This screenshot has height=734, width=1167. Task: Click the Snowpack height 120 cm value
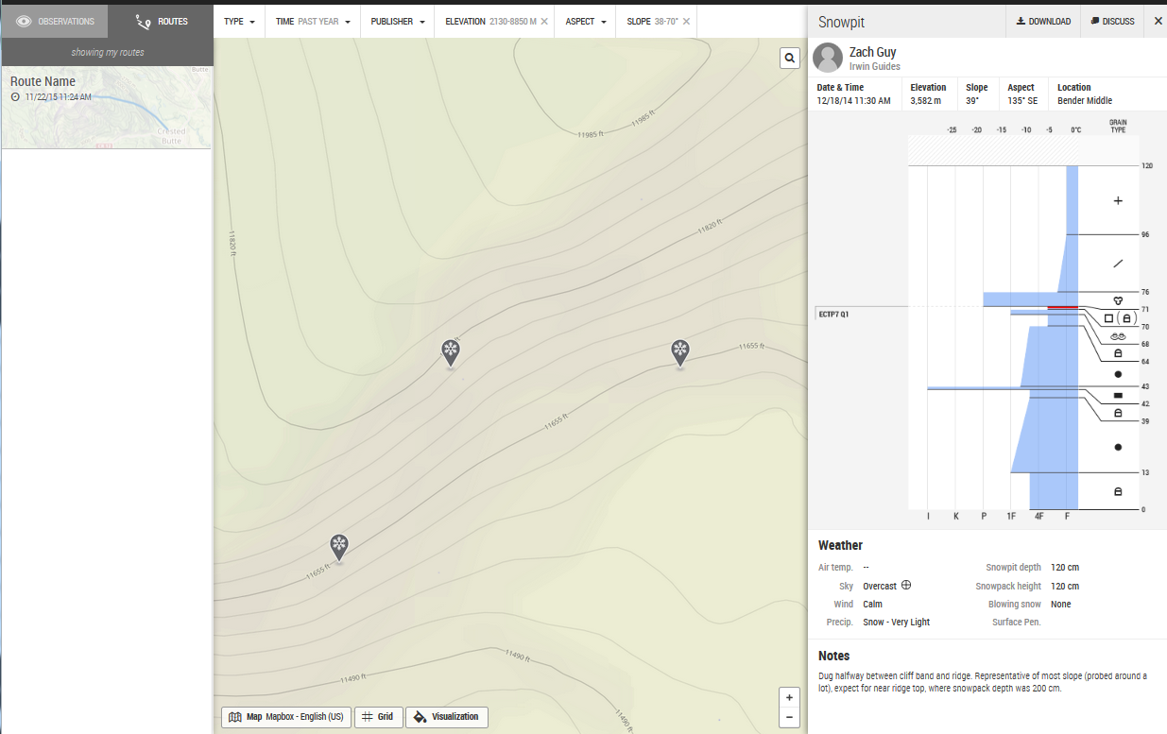pyautogui.click(x=1065, y=586)
